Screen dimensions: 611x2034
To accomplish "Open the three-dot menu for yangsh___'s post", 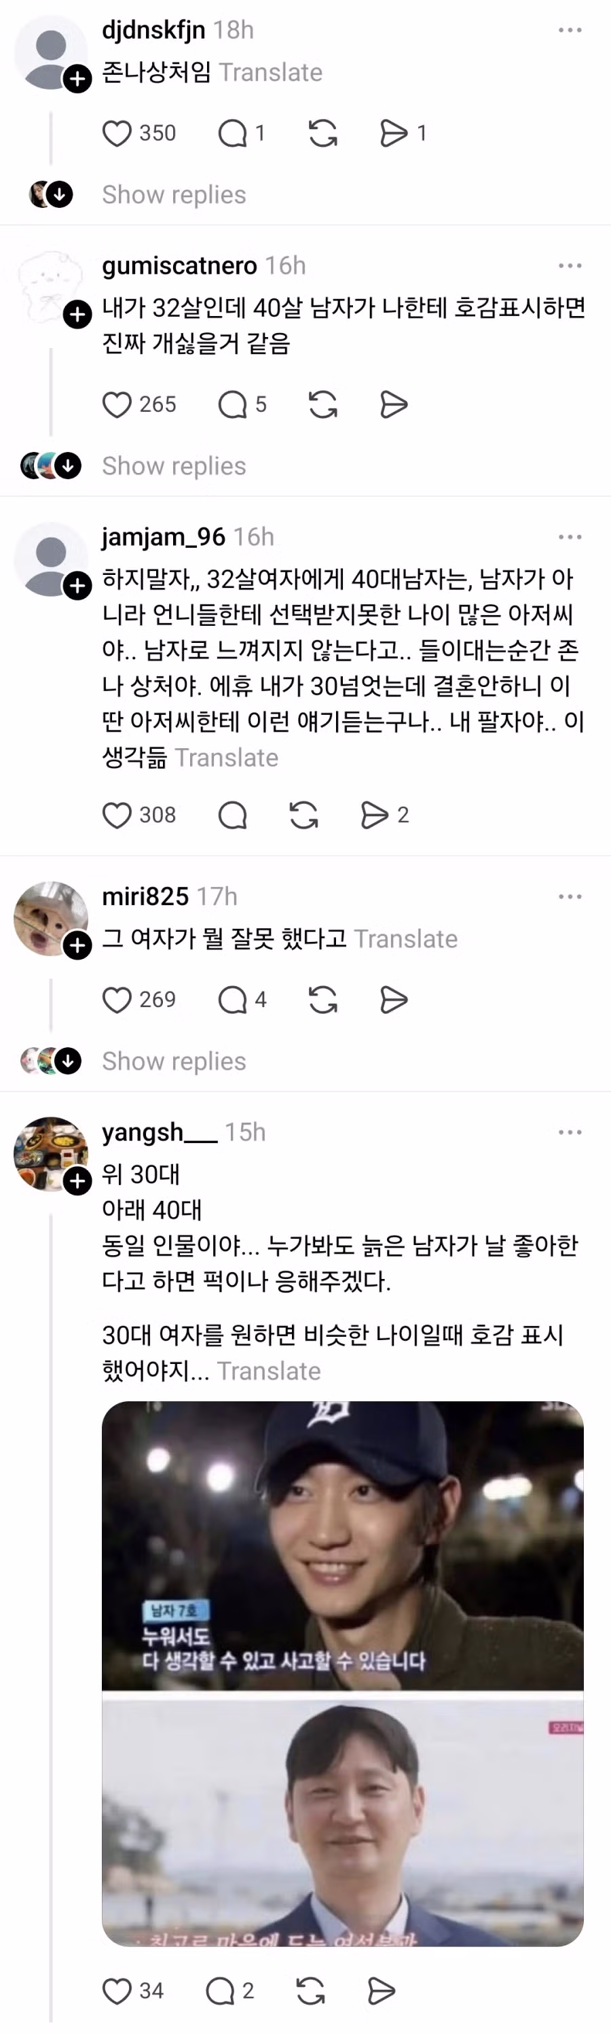I will click(570, 1132).
